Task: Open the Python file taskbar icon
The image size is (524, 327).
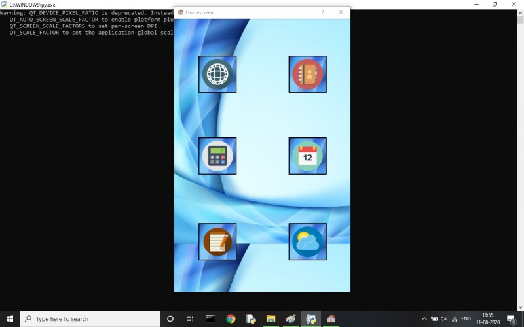Action: 251,319
